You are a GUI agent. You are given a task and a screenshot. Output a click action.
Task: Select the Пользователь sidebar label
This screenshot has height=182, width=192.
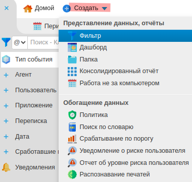pyautogui.click(x=36, y=90)
